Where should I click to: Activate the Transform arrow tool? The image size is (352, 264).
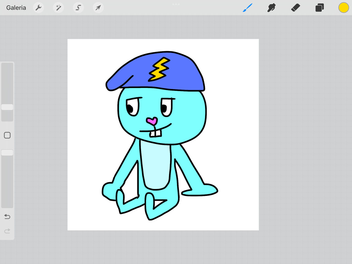click(98, 8)
